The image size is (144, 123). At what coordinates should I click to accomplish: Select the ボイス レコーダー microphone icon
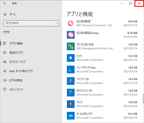coord(71,92)
